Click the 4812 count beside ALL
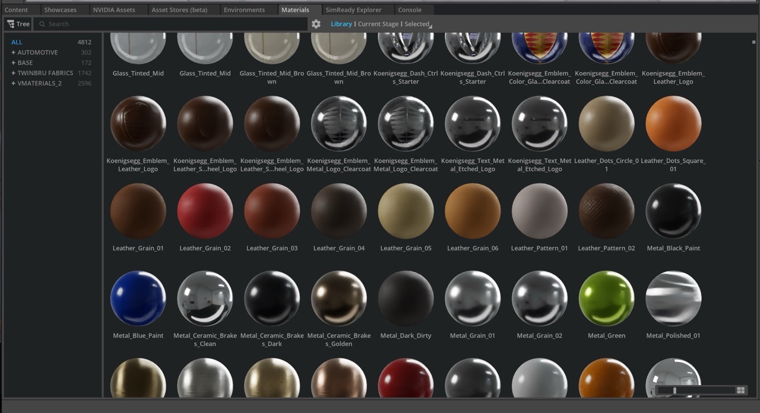Screen dimensions: 760x413 tap(84, 42)
